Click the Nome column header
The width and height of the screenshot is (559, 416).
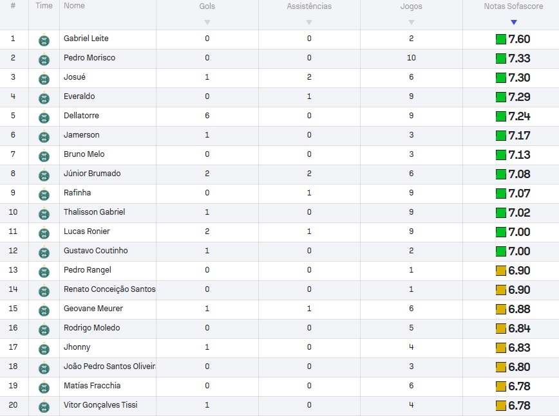click(x=74, y=6)
